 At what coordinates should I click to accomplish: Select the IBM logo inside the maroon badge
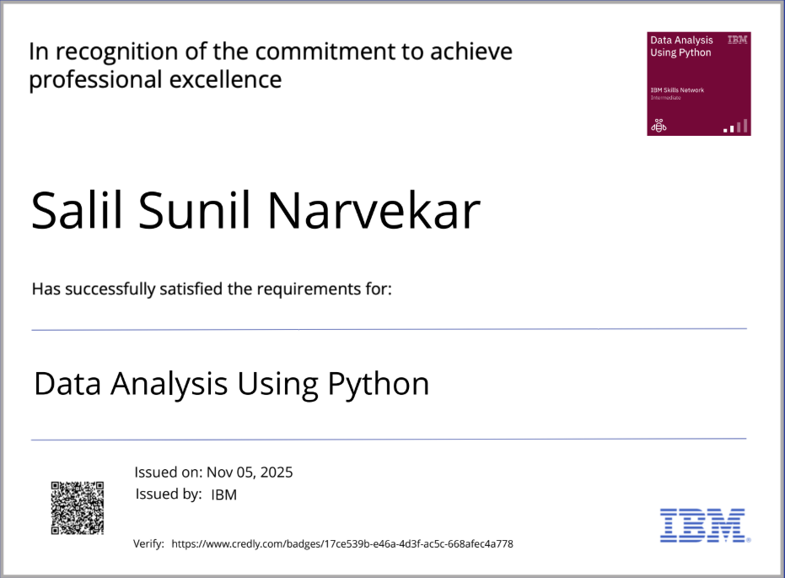pos(737,40)
